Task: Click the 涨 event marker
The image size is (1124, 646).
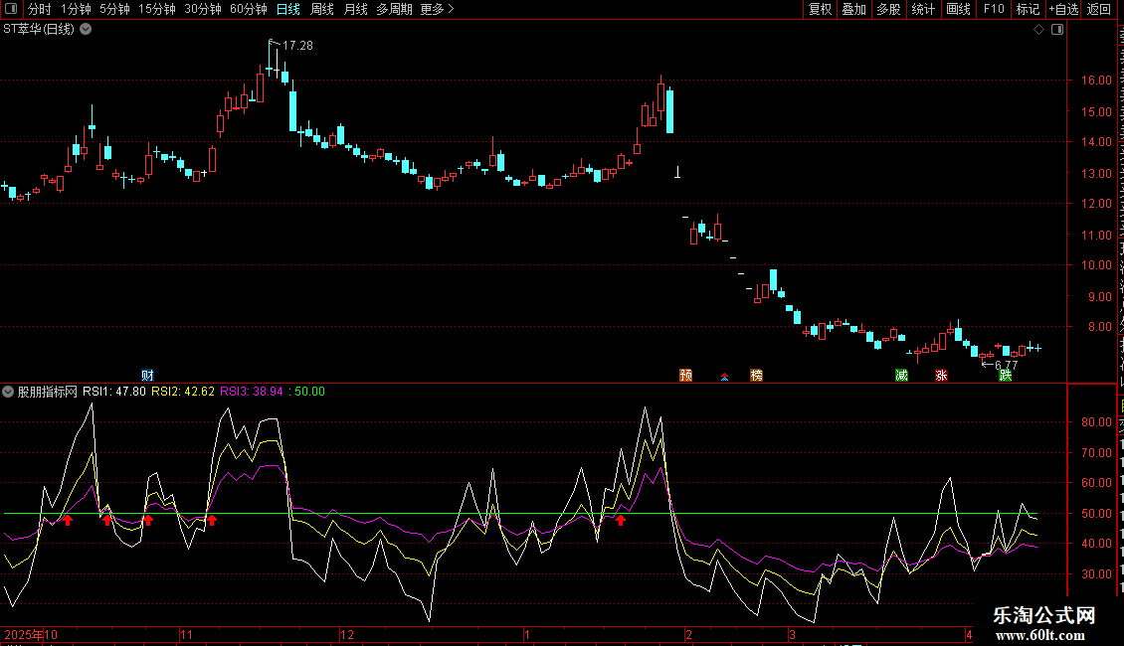Action: pos(941,376)
